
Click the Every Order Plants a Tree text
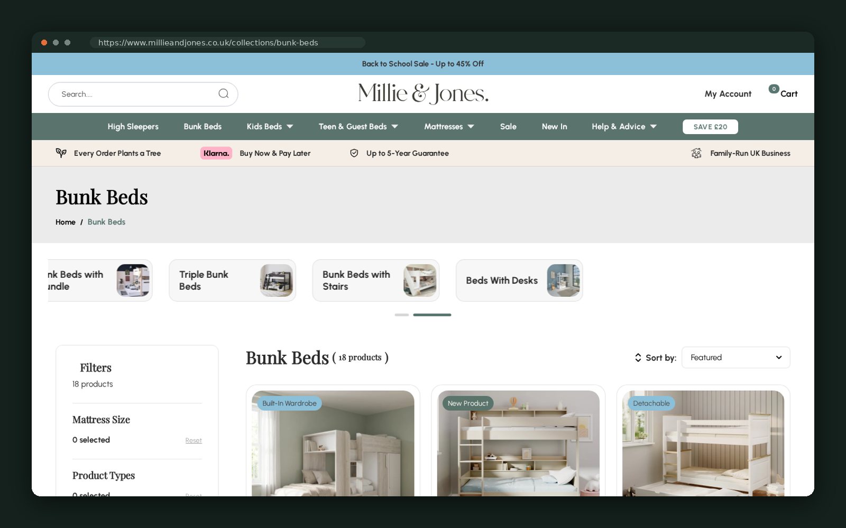117,153
